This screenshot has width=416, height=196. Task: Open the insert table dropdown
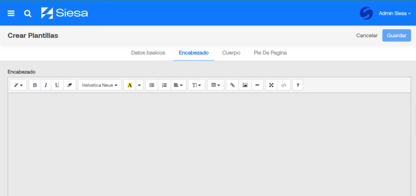click(216, 85)
